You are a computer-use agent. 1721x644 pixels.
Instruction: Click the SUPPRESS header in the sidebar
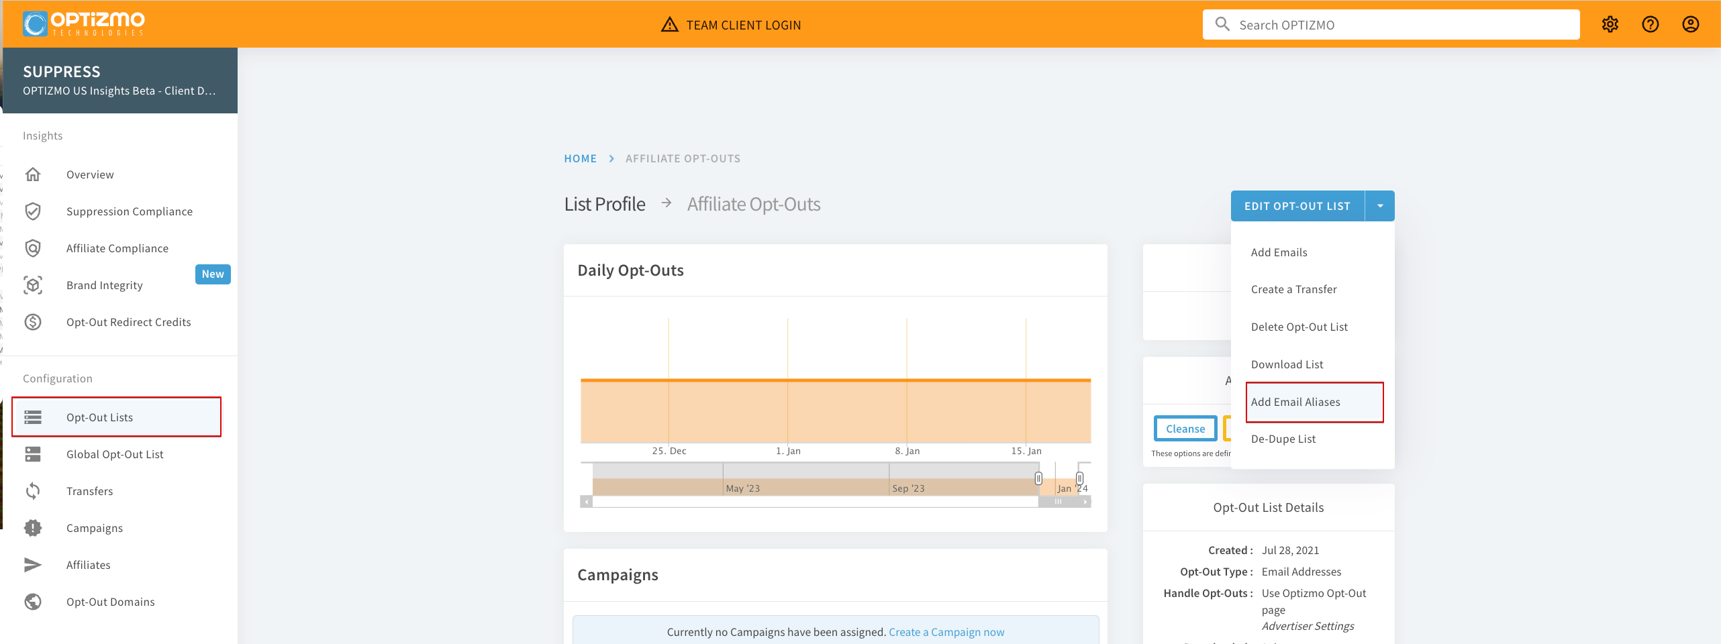[x=61, y=72]
